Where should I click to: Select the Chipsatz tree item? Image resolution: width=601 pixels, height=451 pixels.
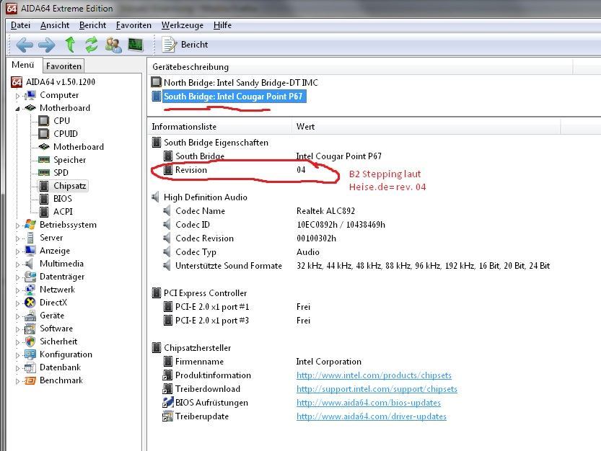tap(69, 186)
